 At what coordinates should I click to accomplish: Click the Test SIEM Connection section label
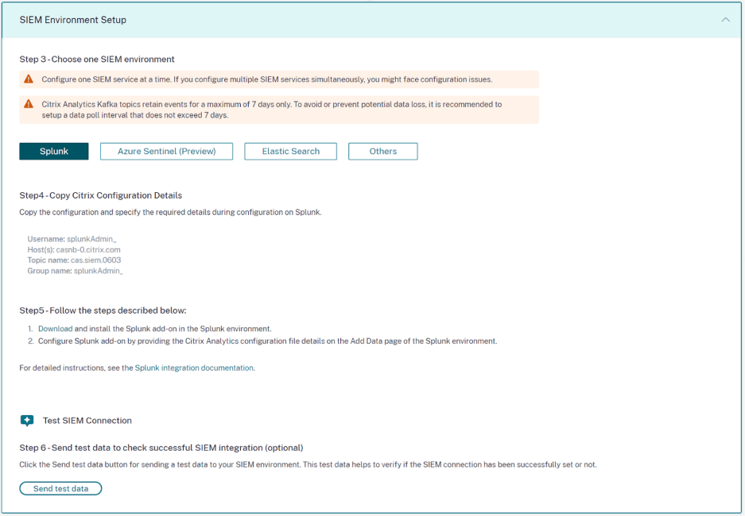tap(87, 421)
